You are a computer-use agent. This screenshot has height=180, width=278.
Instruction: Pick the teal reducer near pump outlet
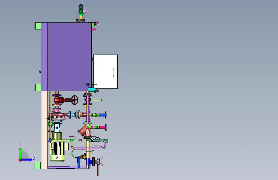point(73,115)
